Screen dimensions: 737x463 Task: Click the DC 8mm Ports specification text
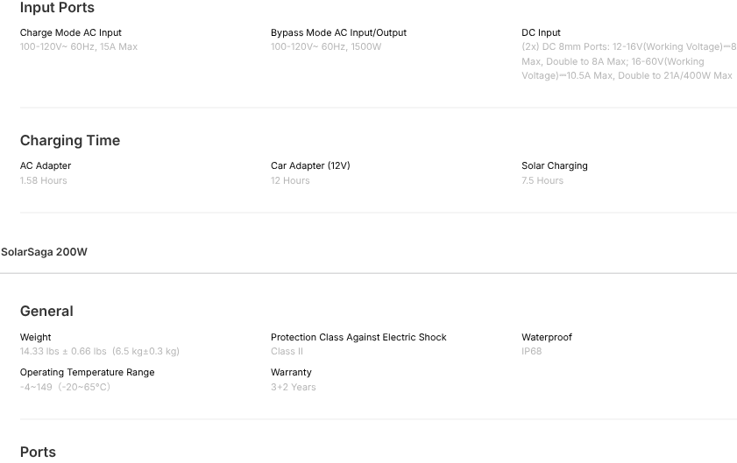click(627, 61)
